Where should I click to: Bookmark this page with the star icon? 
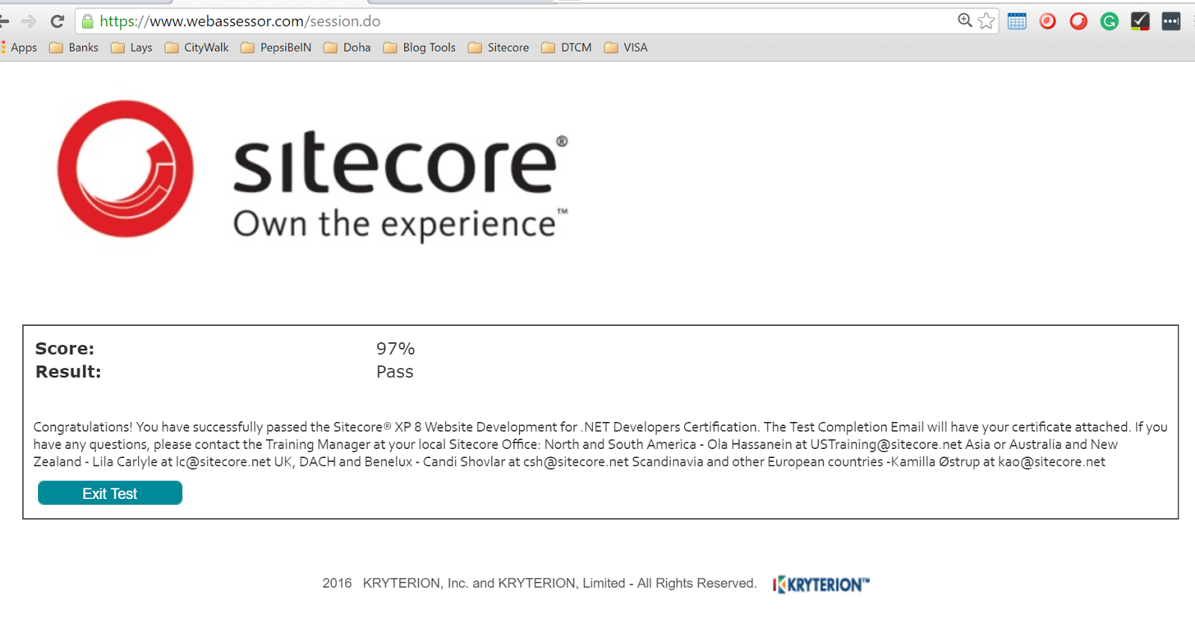coord(987,21)
